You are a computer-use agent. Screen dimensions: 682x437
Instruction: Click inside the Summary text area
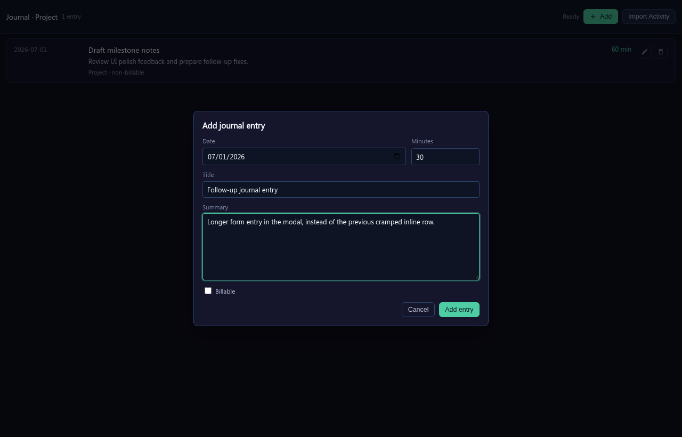[341, 247]
